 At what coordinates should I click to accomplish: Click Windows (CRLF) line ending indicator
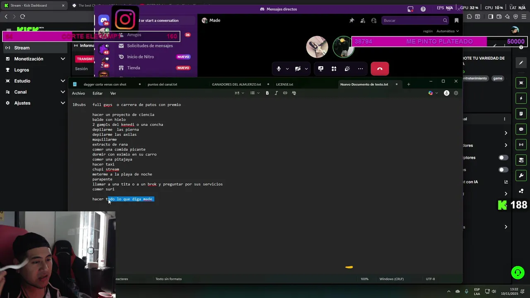click(x=391, y=279)
